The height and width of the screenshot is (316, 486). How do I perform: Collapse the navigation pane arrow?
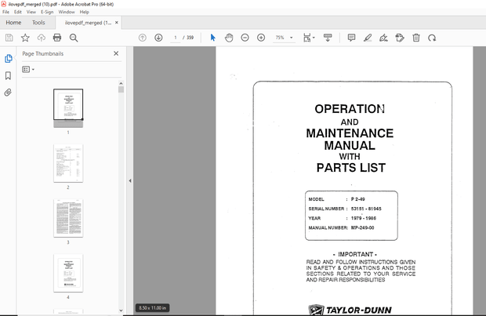click(x=130, y=180)
